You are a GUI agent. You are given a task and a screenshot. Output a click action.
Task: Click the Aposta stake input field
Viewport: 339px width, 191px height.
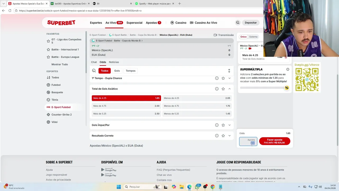click(x=248, y=141)
